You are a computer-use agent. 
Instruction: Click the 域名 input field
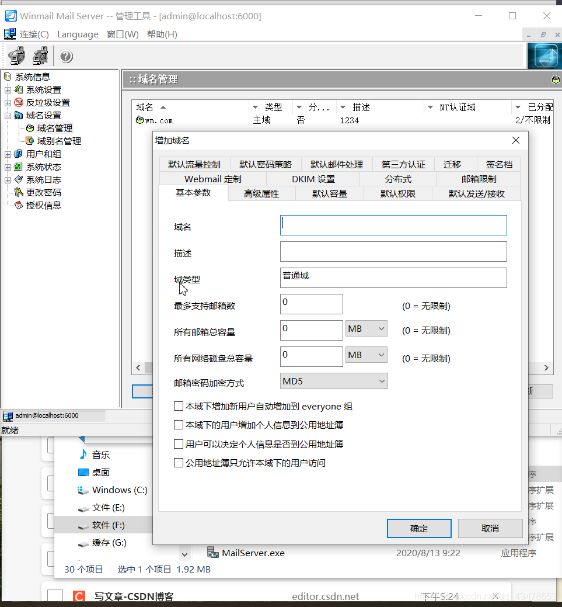(x=393, y=226)
